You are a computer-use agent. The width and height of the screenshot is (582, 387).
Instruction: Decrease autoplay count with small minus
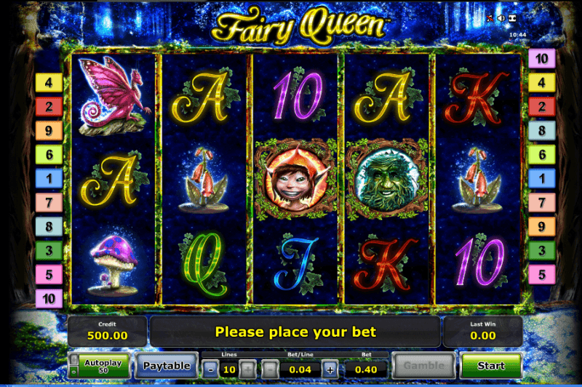pos(74,372)
